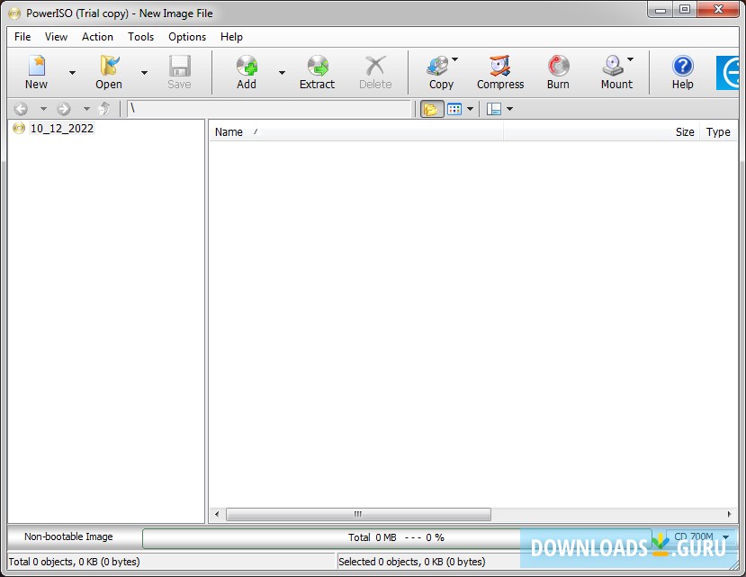Image resolution: width=746 pixels, height=577 pixels.
Task: Click the Extract toolbar icon
Action: click(x=318, y=67)
